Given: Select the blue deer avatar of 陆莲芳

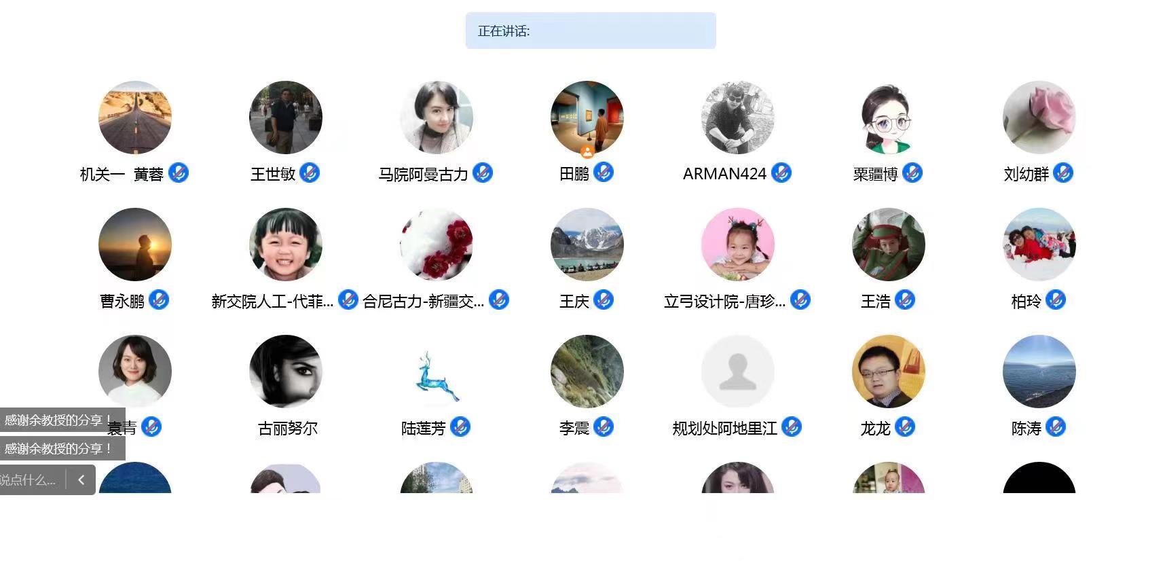Looking at the screenshot, I should 437,372.
